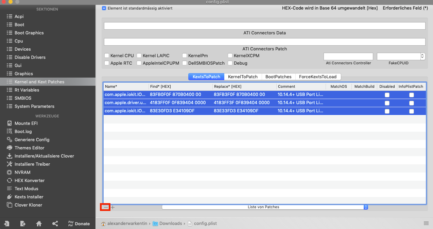This screenshot has height=229, width=433.
Task: Click the home icon in bottom bar
Action: (x=39, y=224)
